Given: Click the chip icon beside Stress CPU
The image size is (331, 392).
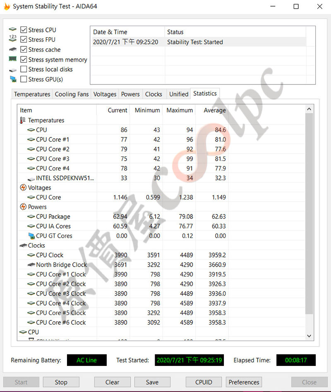Looking at the screenshot, I should (x=12, y=29).
